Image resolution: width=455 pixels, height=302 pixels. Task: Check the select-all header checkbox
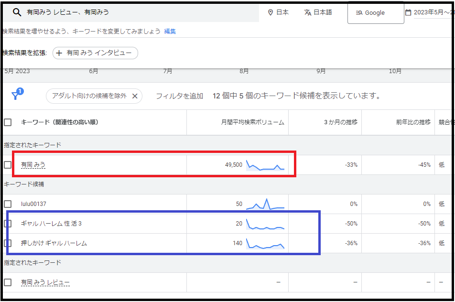point(8,122)
